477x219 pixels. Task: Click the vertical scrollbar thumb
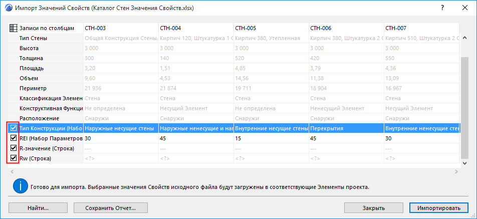click(464, 107)
